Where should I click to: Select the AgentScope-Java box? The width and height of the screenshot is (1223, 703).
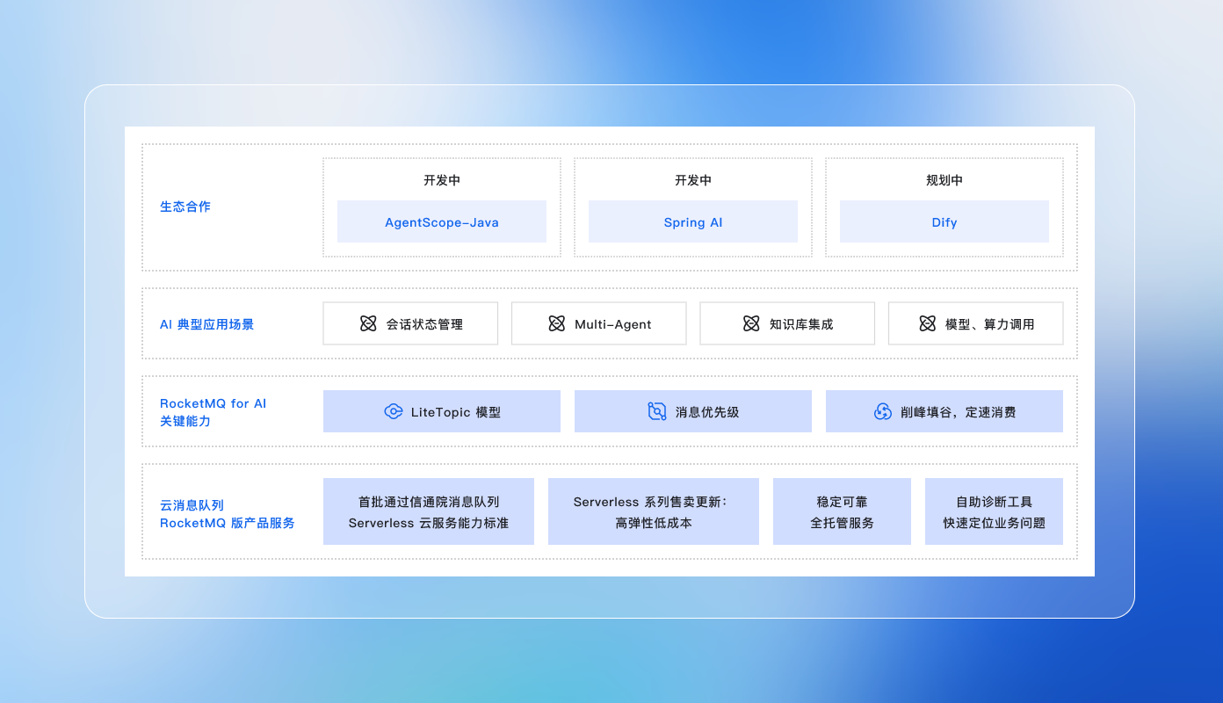click(x=442, y=221)
